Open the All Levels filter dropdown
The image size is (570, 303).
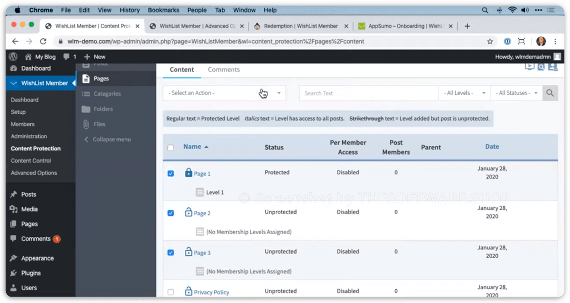coord(465,93)
